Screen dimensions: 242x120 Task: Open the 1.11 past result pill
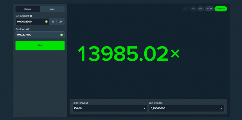[x=193, y=9]
